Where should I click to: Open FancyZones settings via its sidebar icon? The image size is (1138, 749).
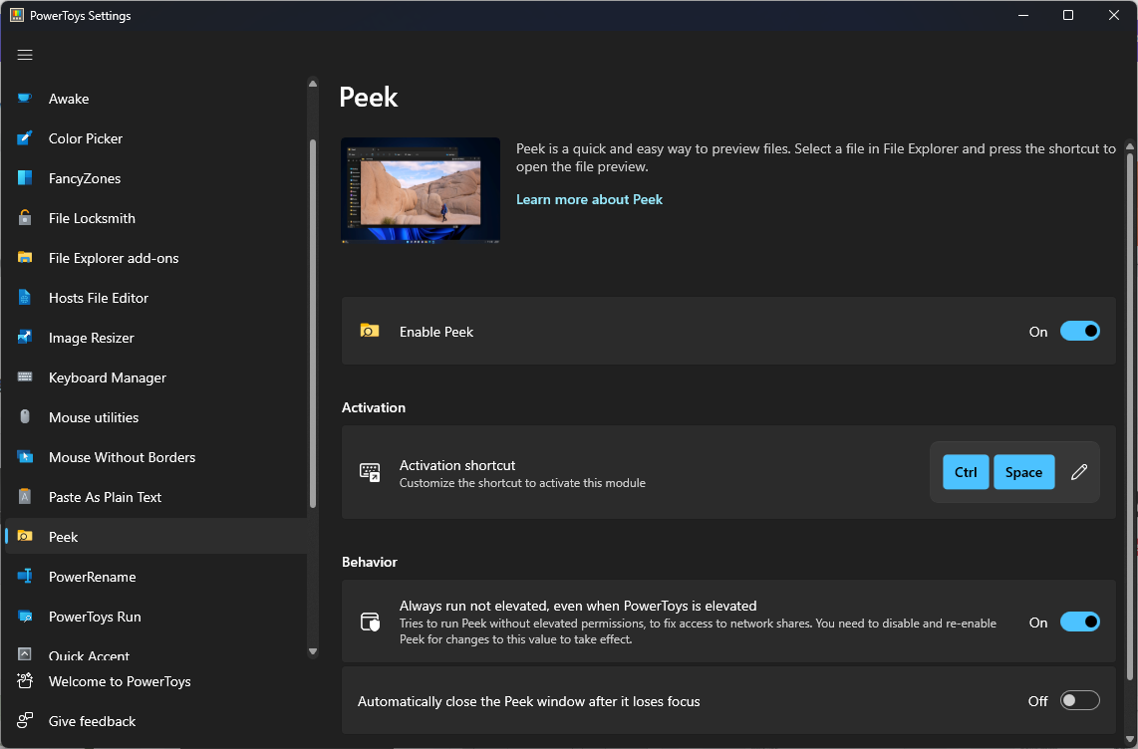[25, 178]
